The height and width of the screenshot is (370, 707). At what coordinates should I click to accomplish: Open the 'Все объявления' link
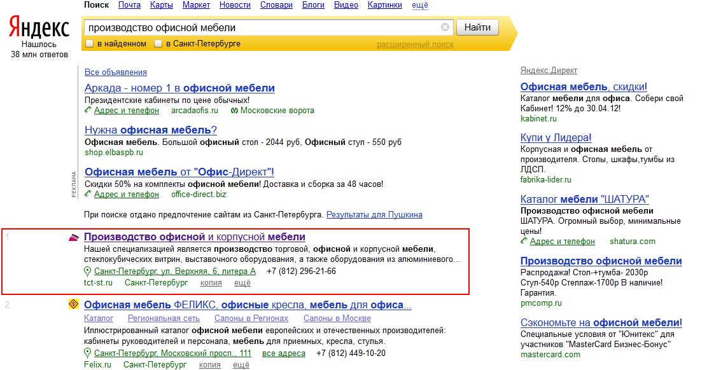[x=115, y=72]
